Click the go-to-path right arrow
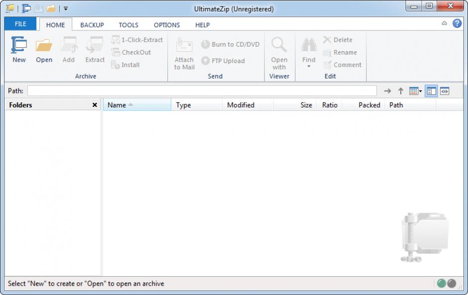468x295 pixels. coord(387,91)
